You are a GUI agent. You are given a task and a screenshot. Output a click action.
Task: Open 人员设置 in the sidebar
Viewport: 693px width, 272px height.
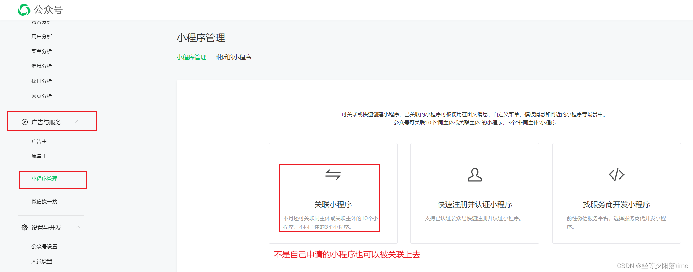click(42, 261)
